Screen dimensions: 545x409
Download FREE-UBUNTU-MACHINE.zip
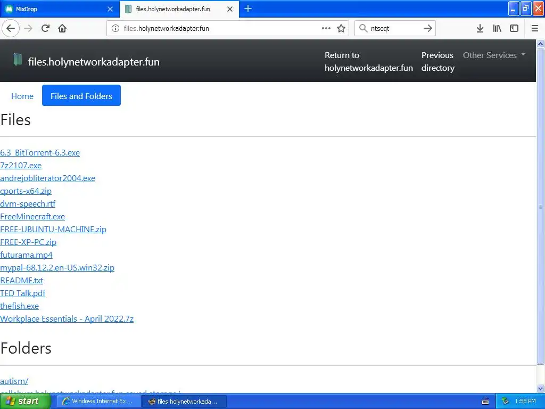(x=53, y=230)
